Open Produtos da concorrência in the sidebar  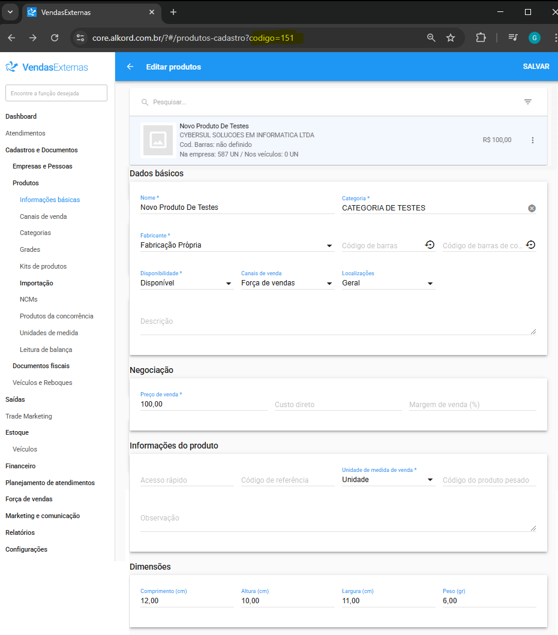(56, 316)
